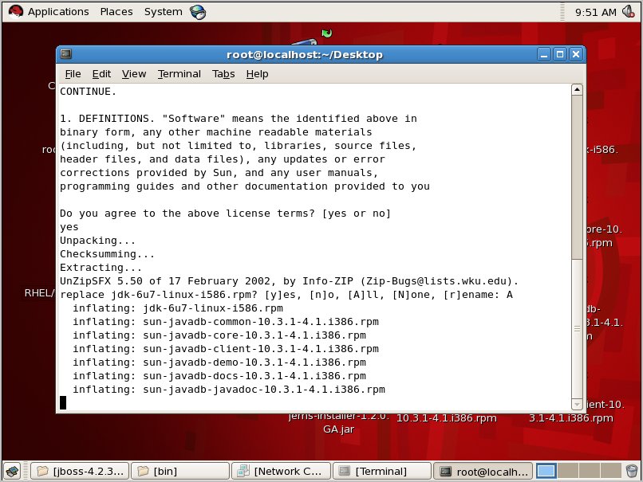Open the System menu

[x=164, y=12]
